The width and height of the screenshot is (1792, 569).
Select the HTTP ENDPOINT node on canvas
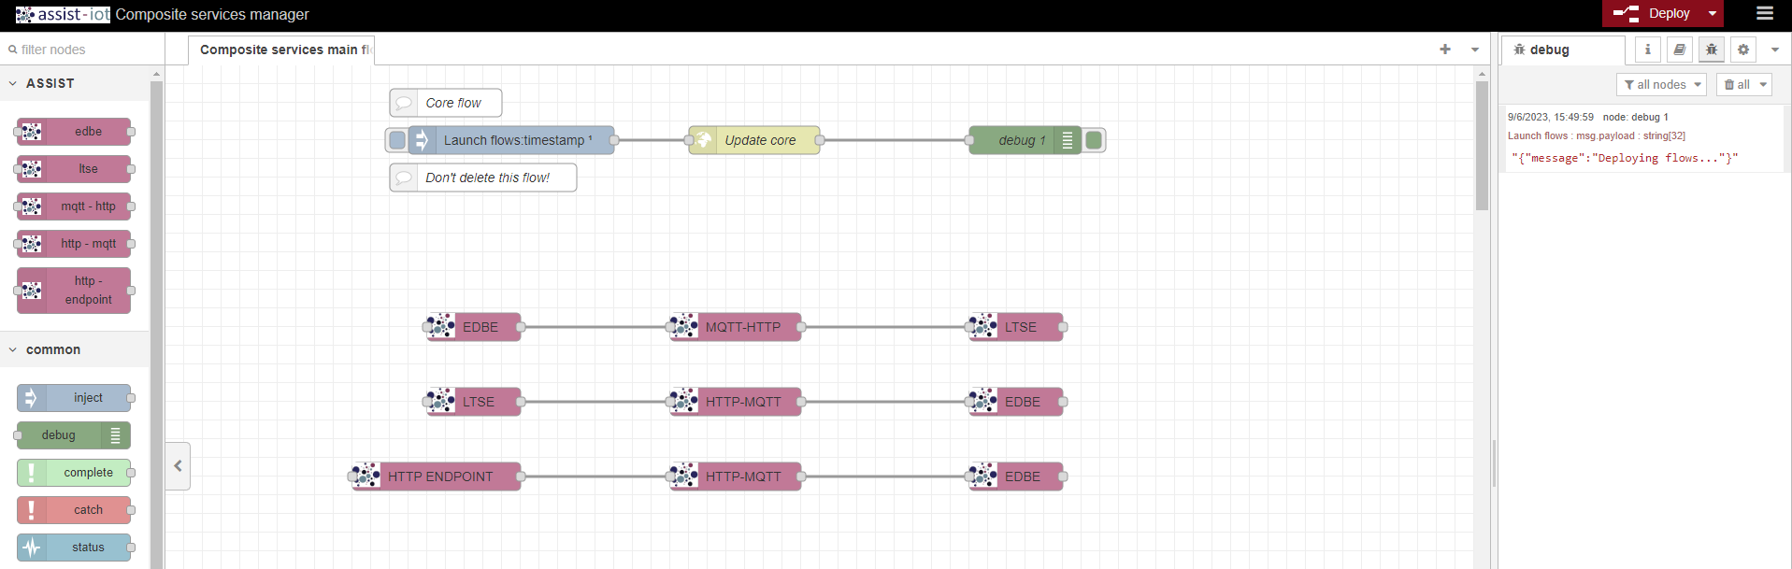437,477
